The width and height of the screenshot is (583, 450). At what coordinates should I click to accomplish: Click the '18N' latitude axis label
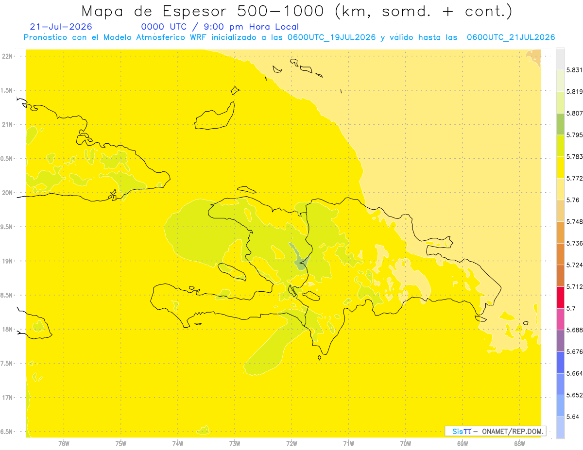pos(8,330)
